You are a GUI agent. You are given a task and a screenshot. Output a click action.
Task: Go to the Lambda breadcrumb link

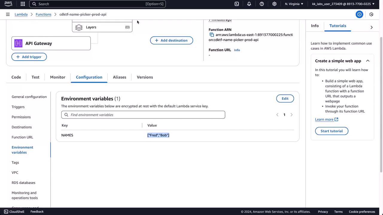point(21,14)
